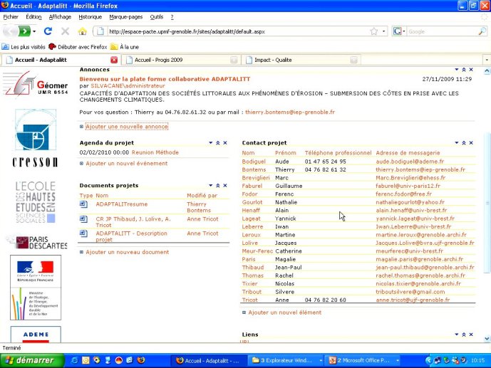491x368 pixels.
Task: Close the Contact projet web part
Action: pyautogui.click(x=471, y=142)
